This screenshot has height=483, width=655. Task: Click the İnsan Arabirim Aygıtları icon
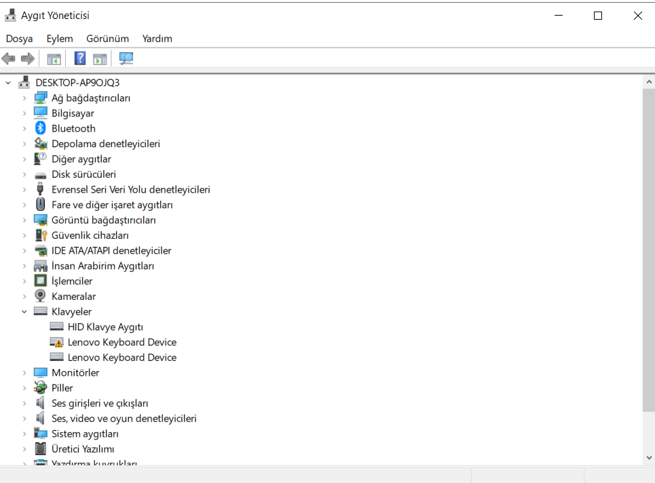point(41,266)
